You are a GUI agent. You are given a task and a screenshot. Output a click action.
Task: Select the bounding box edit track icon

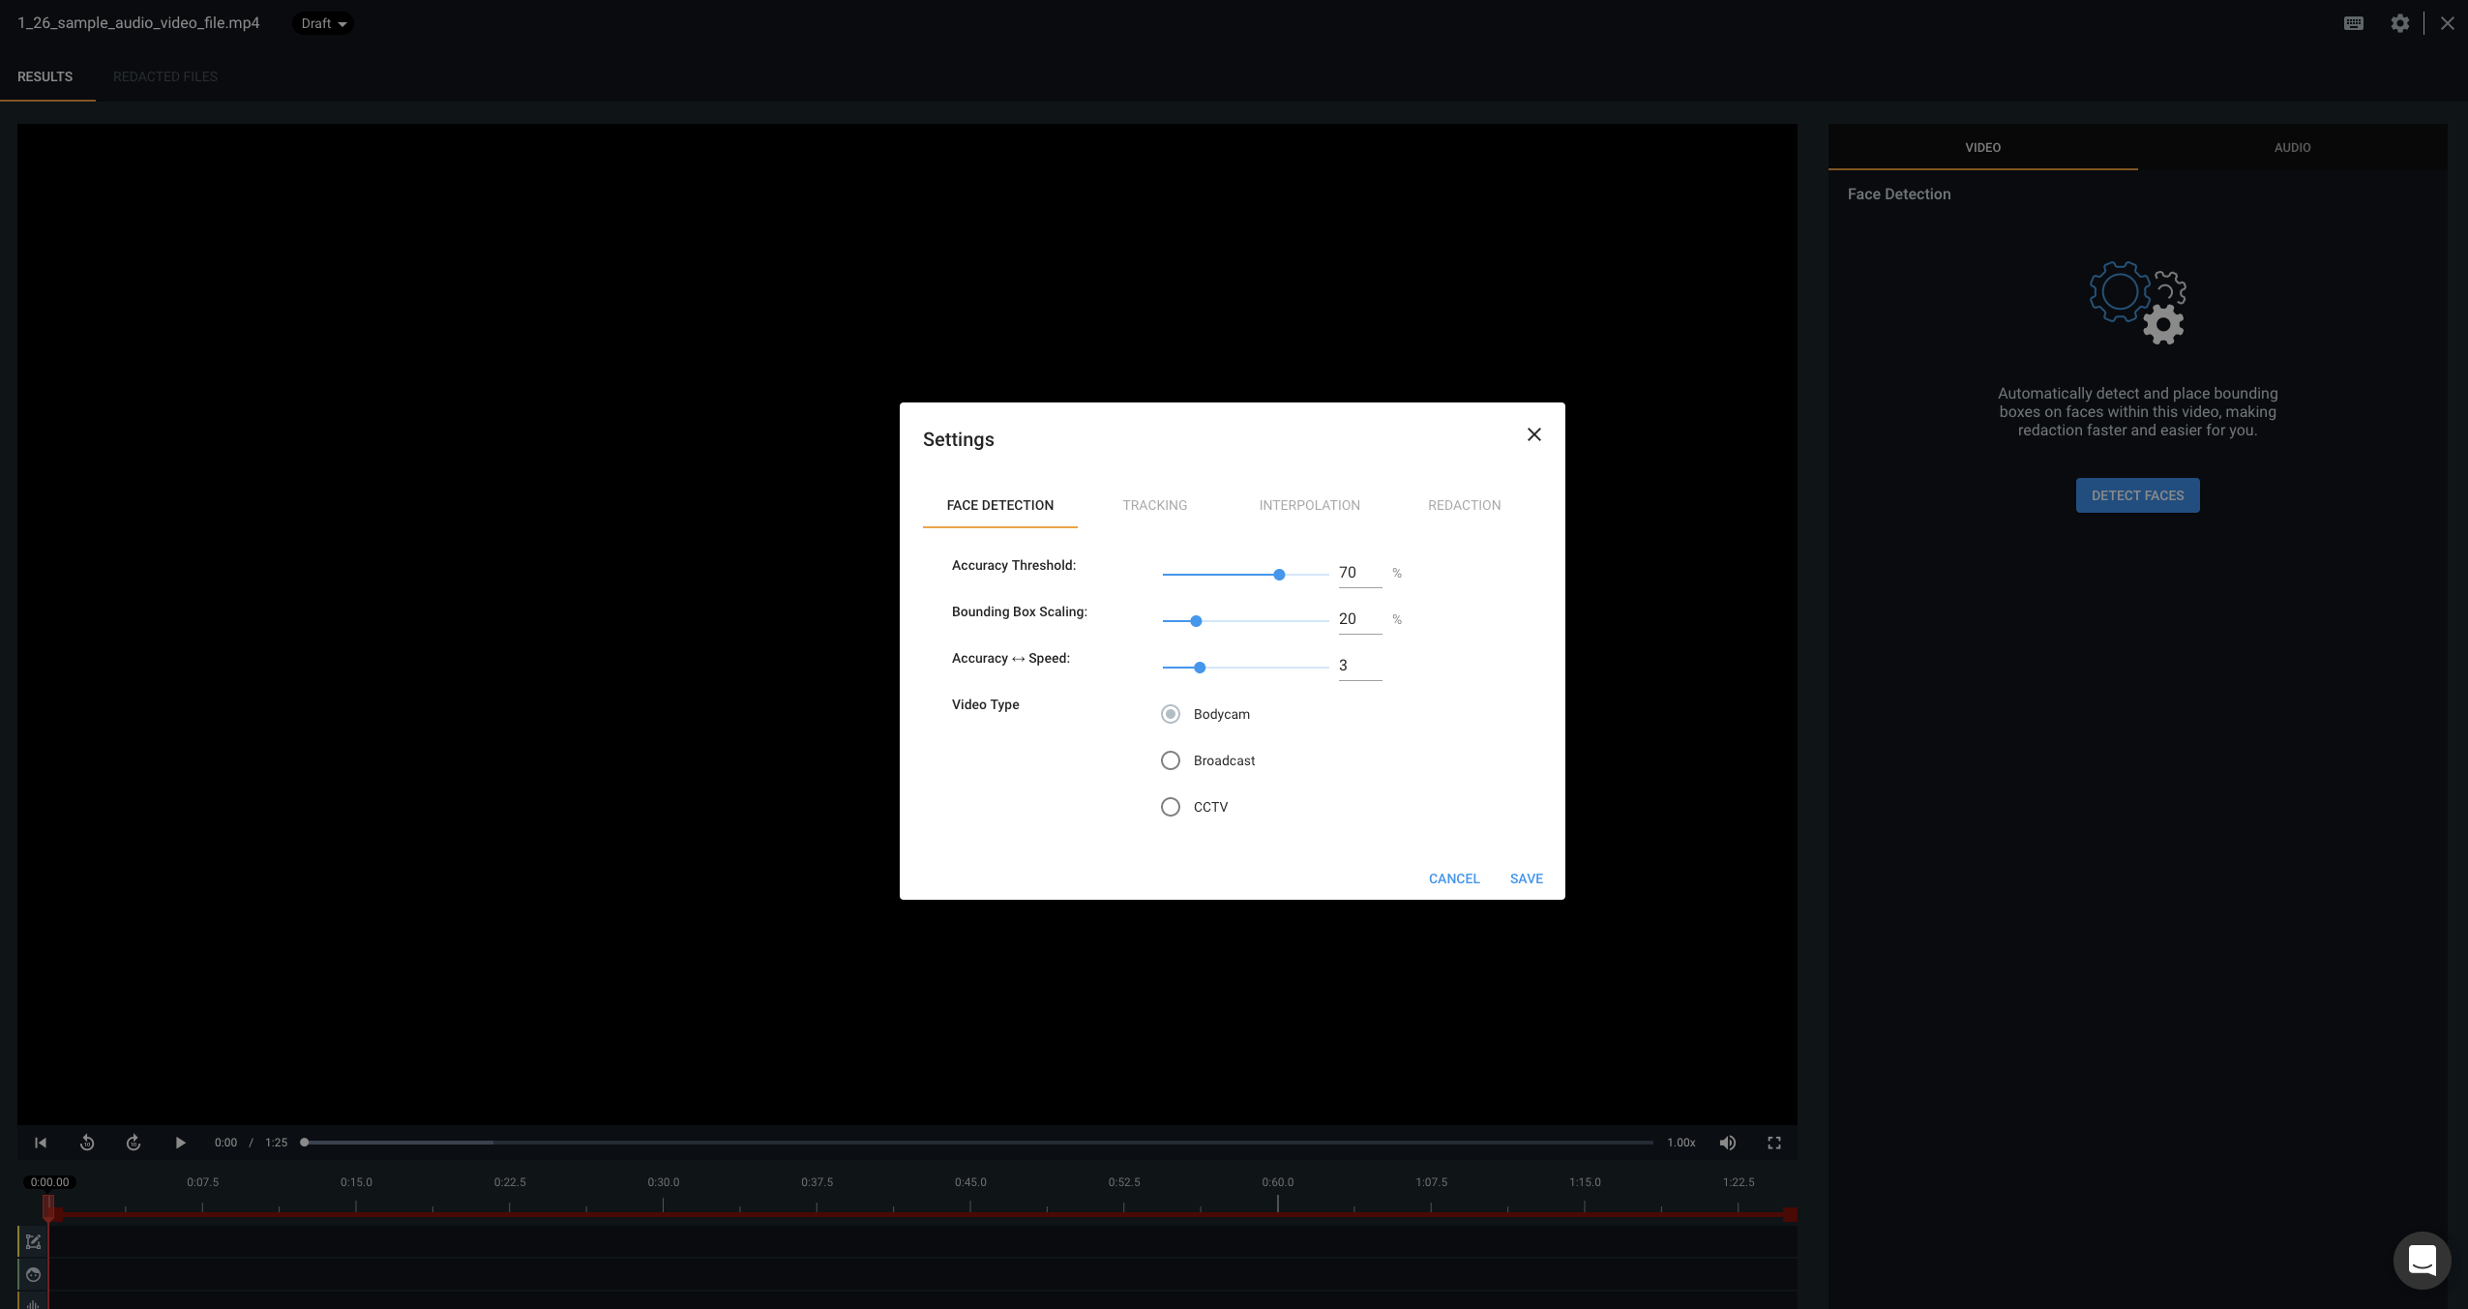pyautogui.click(x=32, y=1241)
